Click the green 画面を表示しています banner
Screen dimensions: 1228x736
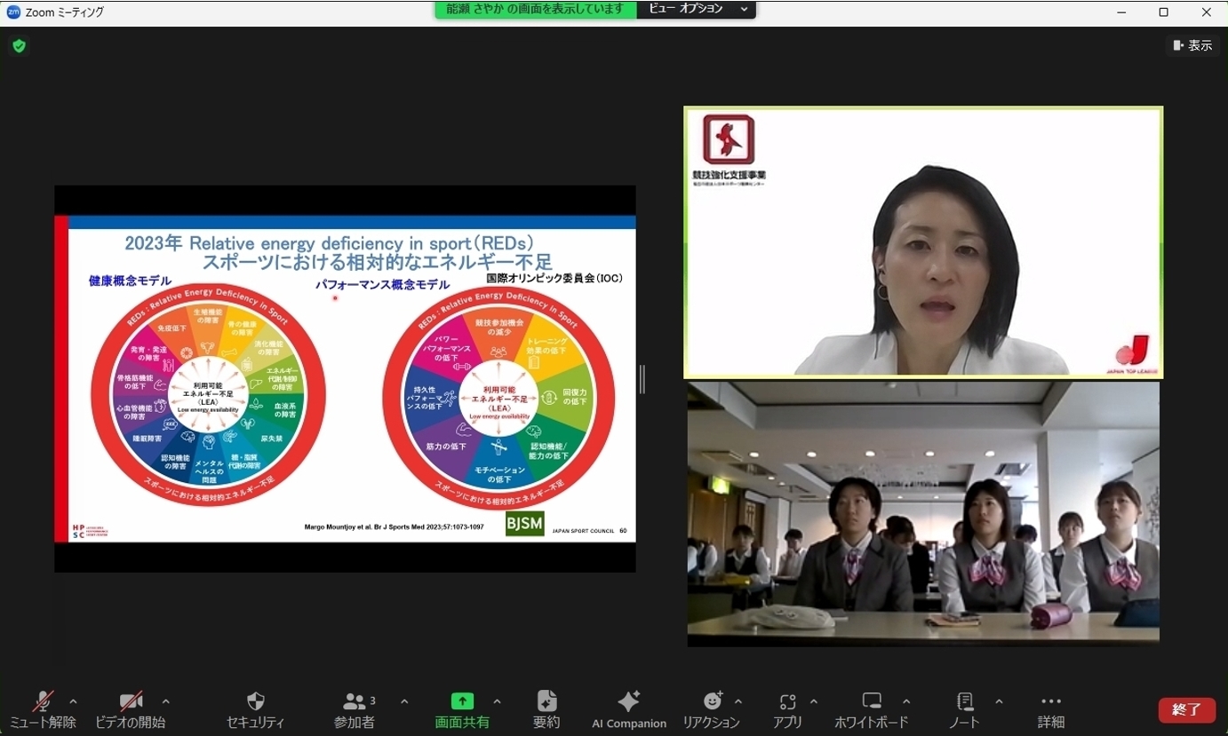point(536,9)
